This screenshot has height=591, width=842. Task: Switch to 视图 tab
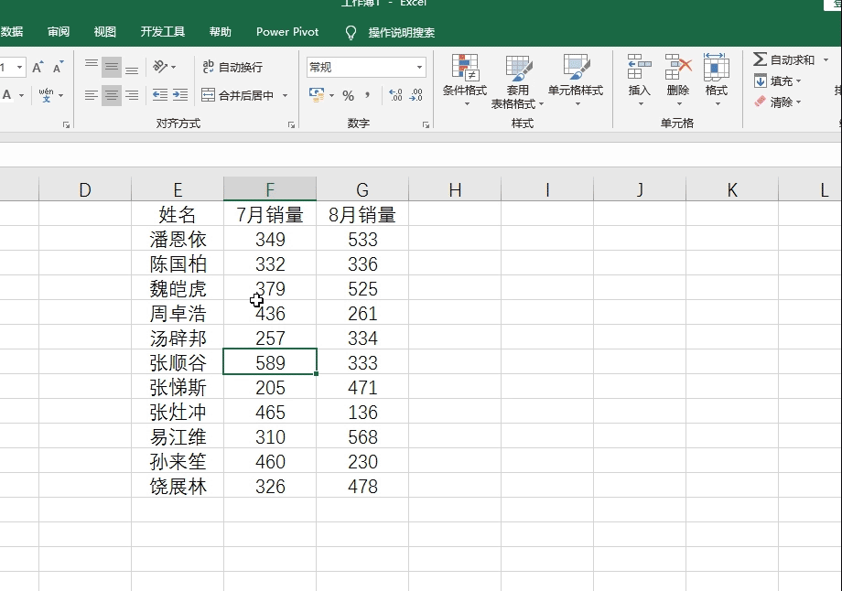pyautogui.click(x=104, y=32)
